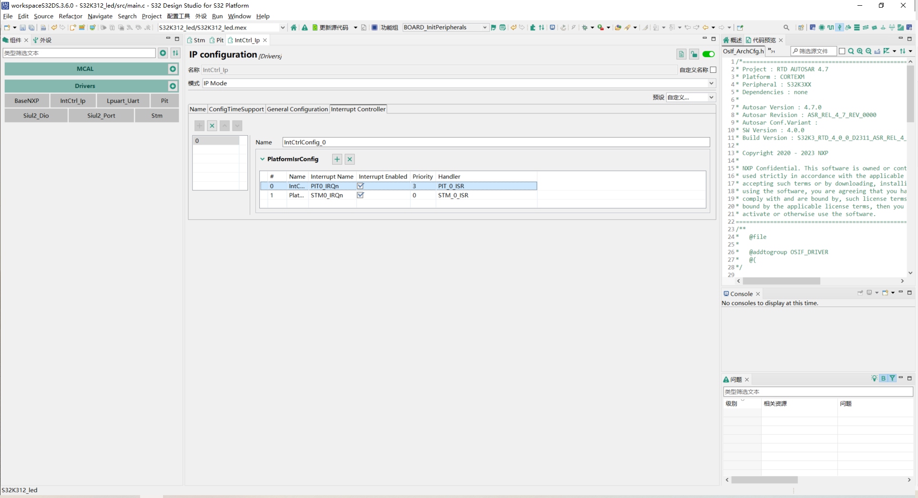Open the BOARD_InitPeripherals dropdown
The image size is (918, 498).
point(485,27)
